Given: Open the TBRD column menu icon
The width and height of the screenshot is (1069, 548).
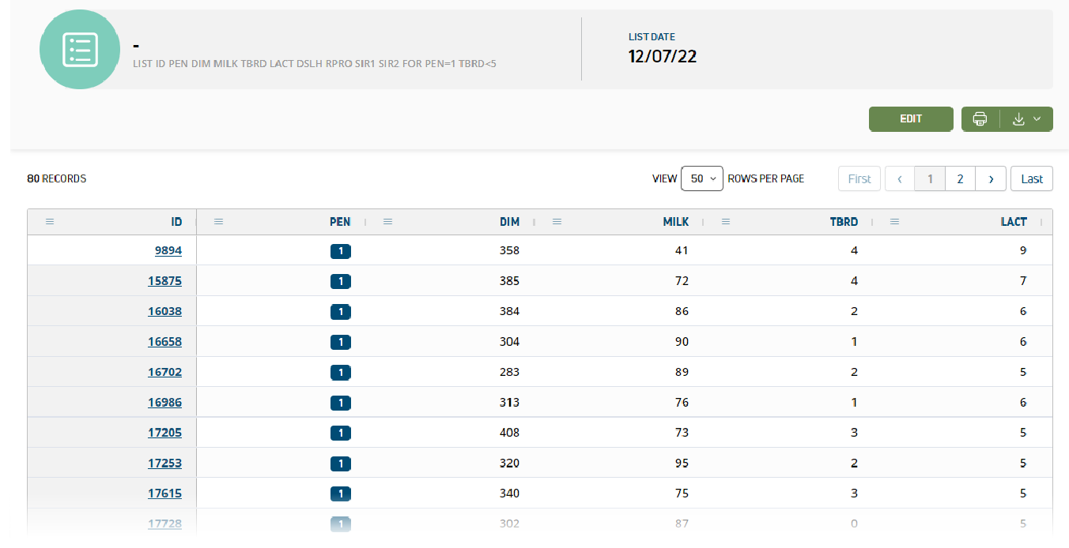Looking at the screenshot, I should [x=726, y=222].
